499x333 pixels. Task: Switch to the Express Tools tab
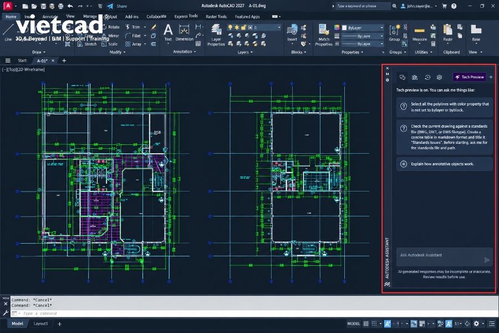tap(186, 16)
